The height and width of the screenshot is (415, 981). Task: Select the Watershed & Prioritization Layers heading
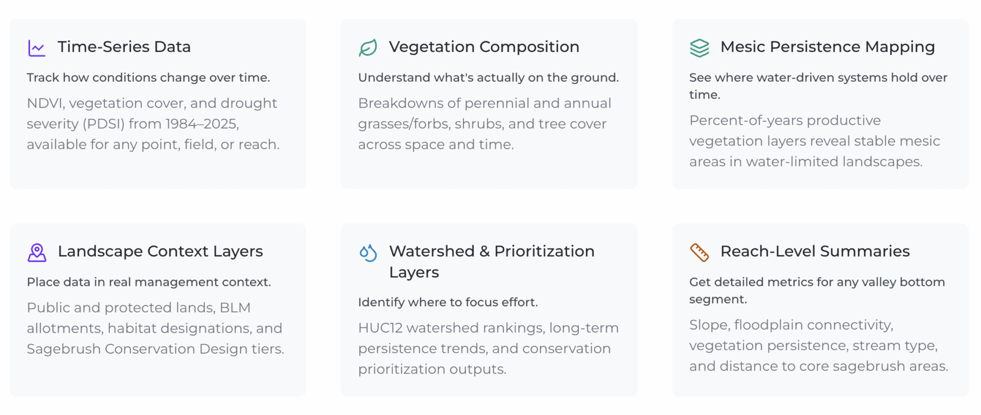[492, 262]
